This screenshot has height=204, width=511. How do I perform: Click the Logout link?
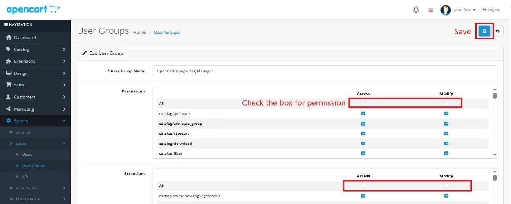pyautogui.click(x=491, y=10)
